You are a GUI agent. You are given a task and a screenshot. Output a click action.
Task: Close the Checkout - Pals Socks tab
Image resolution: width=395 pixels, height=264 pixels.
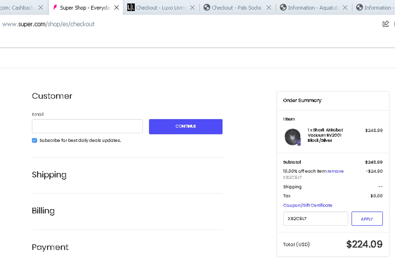[x=269, y=7]
